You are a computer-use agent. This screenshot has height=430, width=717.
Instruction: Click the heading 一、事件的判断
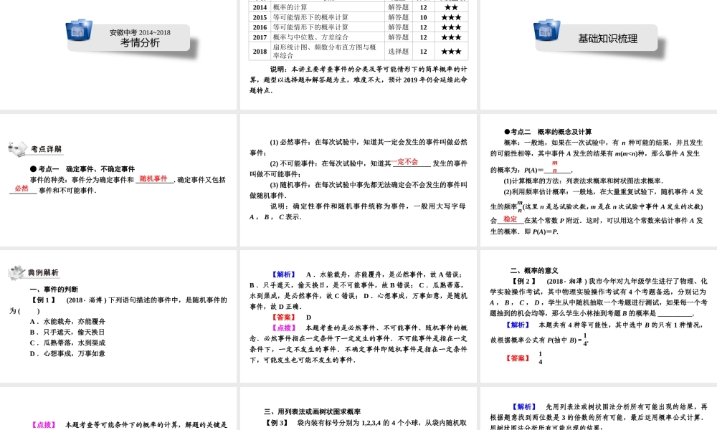(x=54, y=290)
